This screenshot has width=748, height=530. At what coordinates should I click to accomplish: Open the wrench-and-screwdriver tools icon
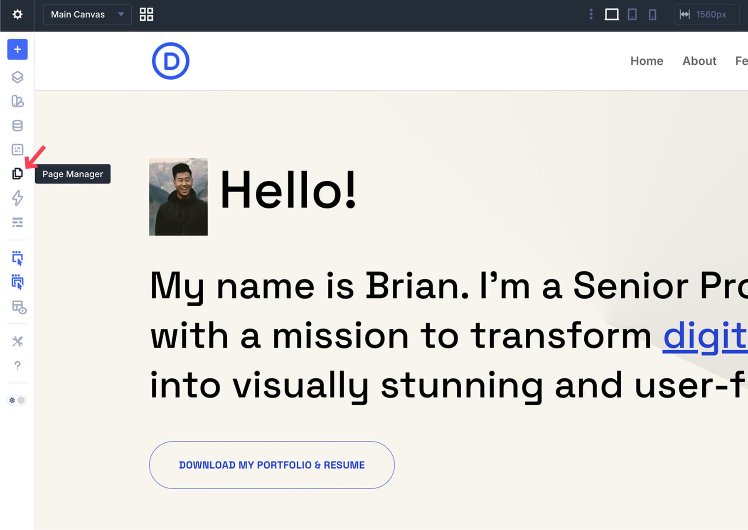click(x=17, y=341)
